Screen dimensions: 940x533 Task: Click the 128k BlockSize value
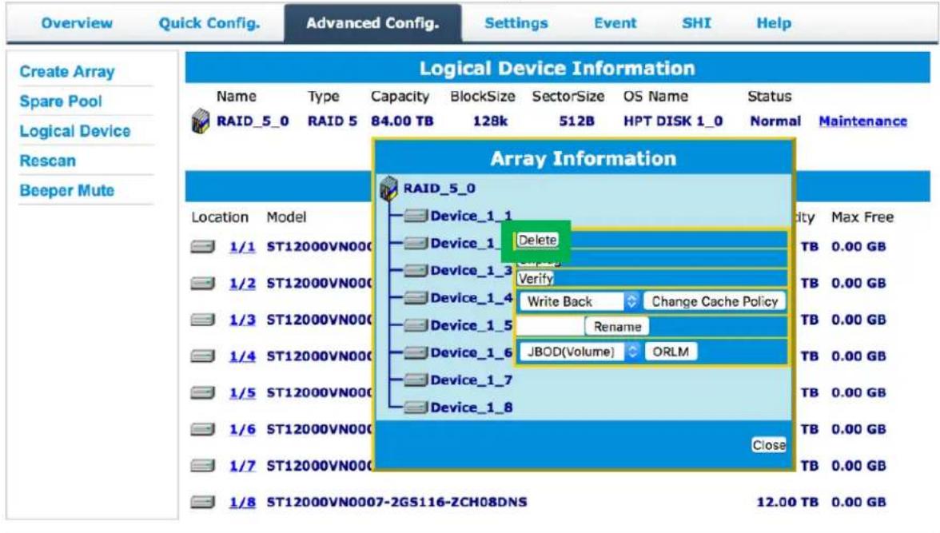click(x=490, y=121)
